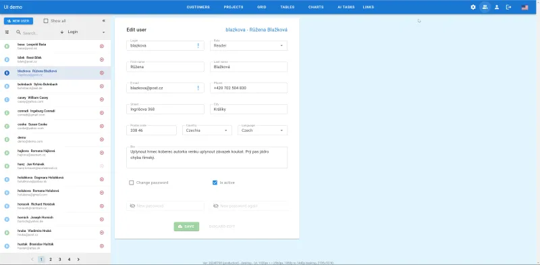
Task: Open the AI Tasks menu item
Action: 346,7
